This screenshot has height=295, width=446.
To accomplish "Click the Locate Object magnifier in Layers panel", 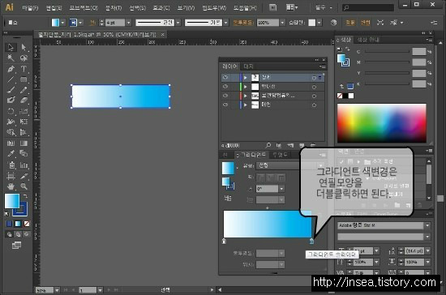I will tap(268, 145).
